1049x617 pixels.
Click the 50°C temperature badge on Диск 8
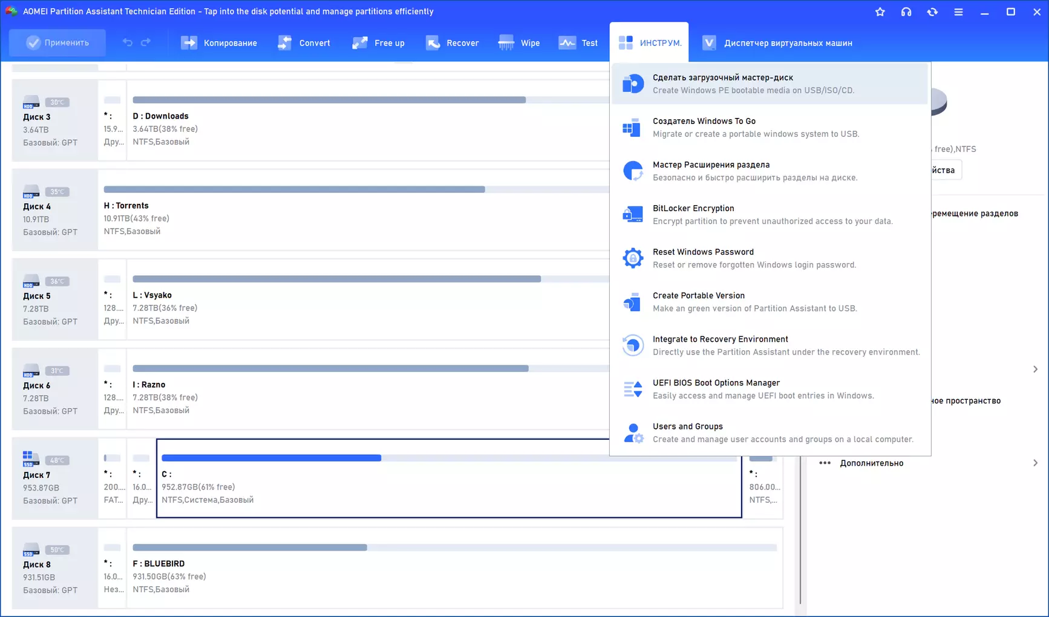[57, 550]
